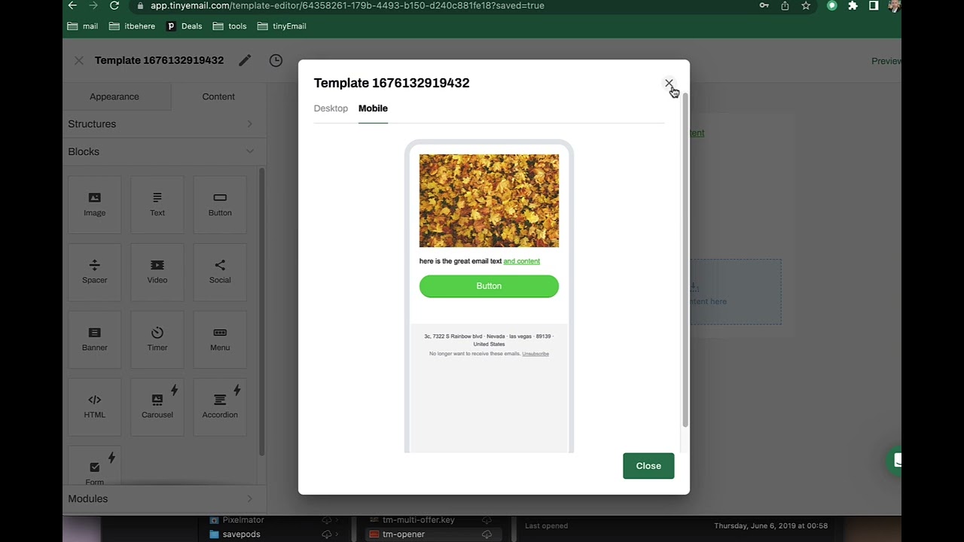
Task: Open version history clock icon
Action: click(x=276, y=60)
